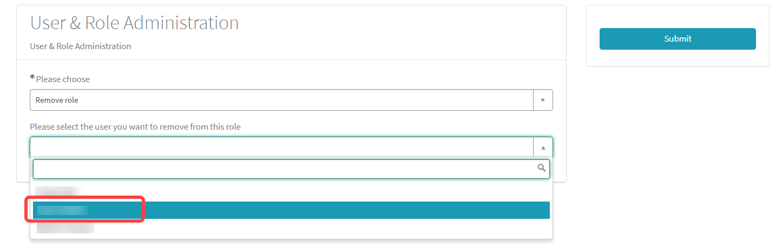Click the white panel around the Submit button

[x=677, y=58]
